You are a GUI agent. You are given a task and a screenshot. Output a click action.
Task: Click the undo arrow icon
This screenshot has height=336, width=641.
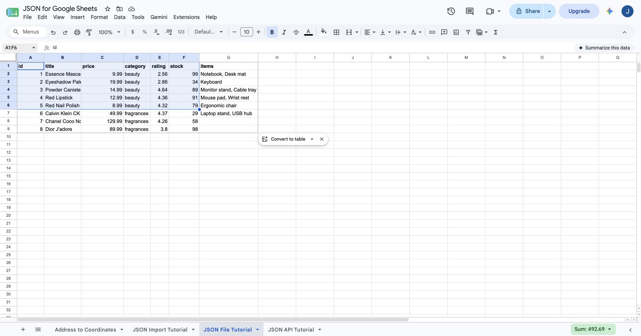pyautogui.click(x=53, y=32)
